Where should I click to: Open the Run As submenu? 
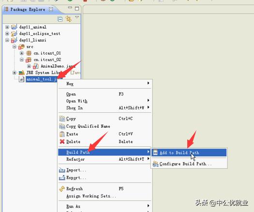tap(105, 206)
